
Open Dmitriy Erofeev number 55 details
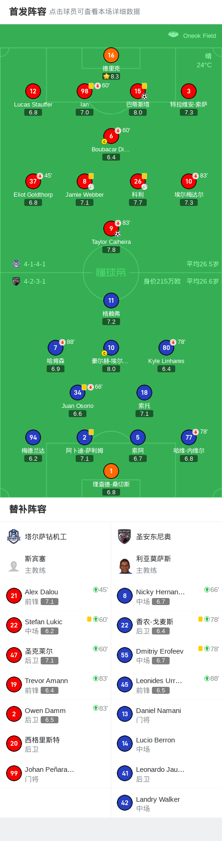click(166, 655)
